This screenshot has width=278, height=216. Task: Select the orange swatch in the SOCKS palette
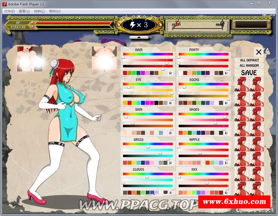pyautogui.click(x=190, y=103)
